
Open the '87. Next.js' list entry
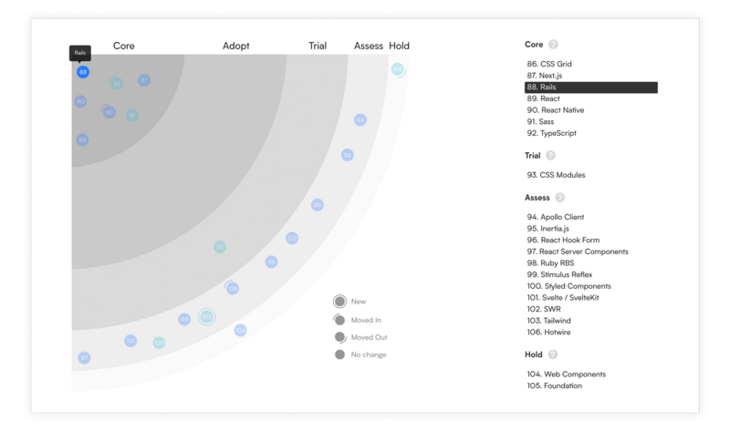(545, 76)
